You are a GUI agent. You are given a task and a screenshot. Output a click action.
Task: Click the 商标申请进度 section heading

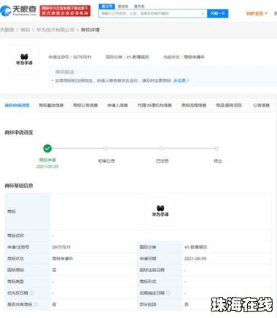(x=19, y=133)
